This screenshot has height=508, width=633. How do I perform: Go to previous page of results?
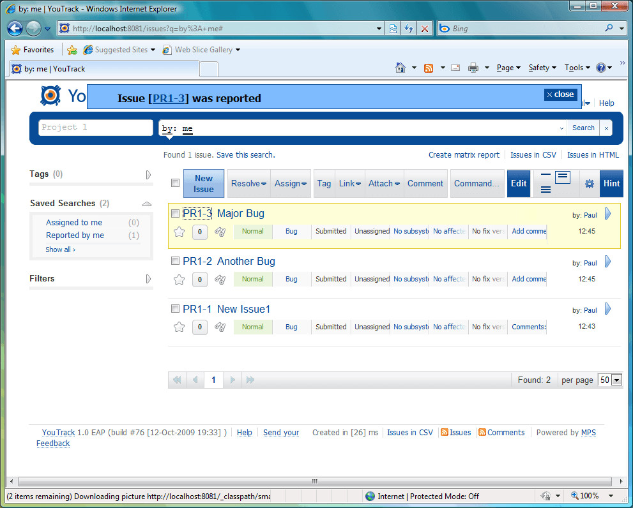click(195, 380)
